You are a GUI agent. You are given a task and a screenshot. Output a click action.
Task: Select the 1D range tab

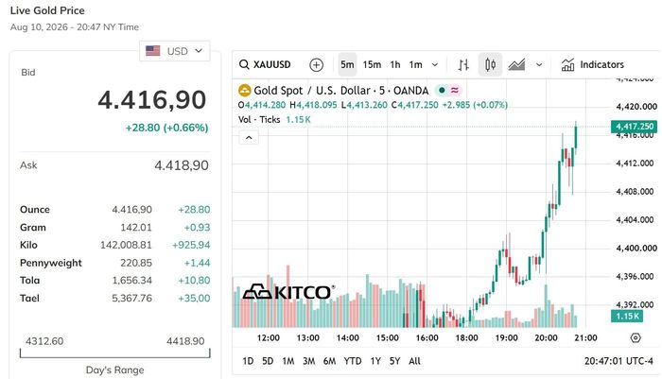(x=248, y=361)
